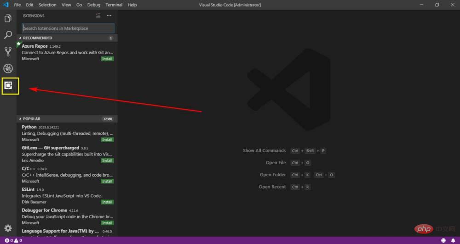Click the Show All Commands label
This screenshot has width=460, height=244.
[264, 150]
